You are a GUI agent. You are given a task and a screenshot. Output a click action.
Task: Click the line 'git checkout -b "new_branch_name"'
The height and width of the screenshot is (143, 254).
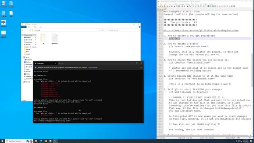tap(192, 79)
